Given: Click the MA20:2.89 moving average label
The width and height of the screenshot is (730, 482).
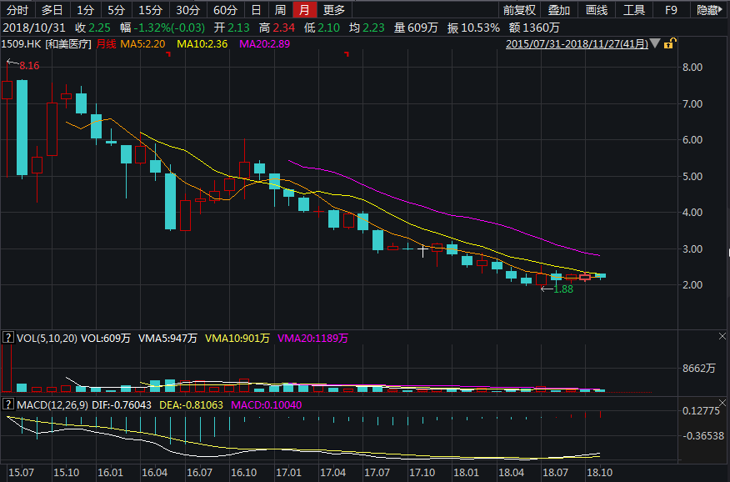Looking at the screenshot, I should click(x=266, y=43).
